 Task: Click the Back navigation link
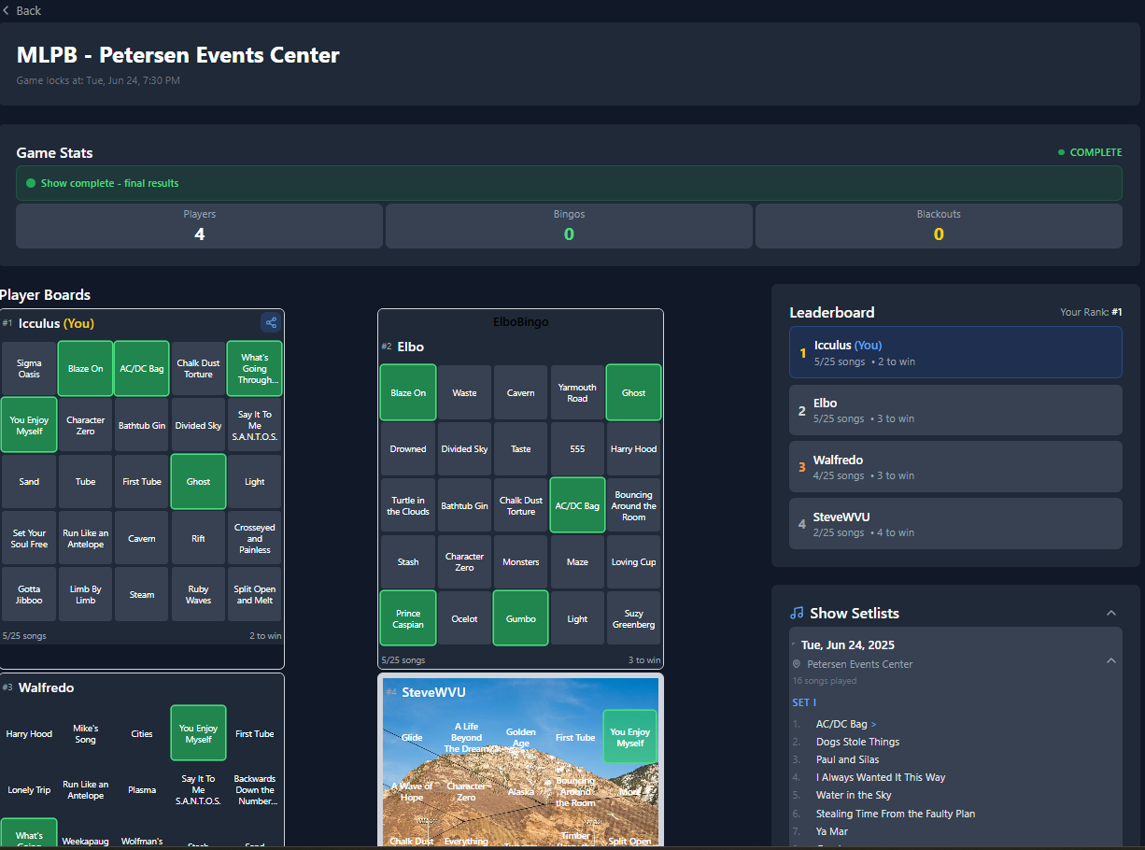28,10
